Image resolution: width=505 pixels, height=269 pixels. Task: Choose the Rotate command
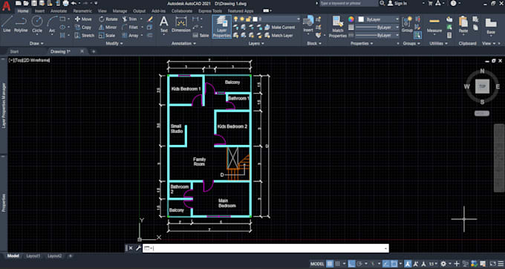coord(108,19)
